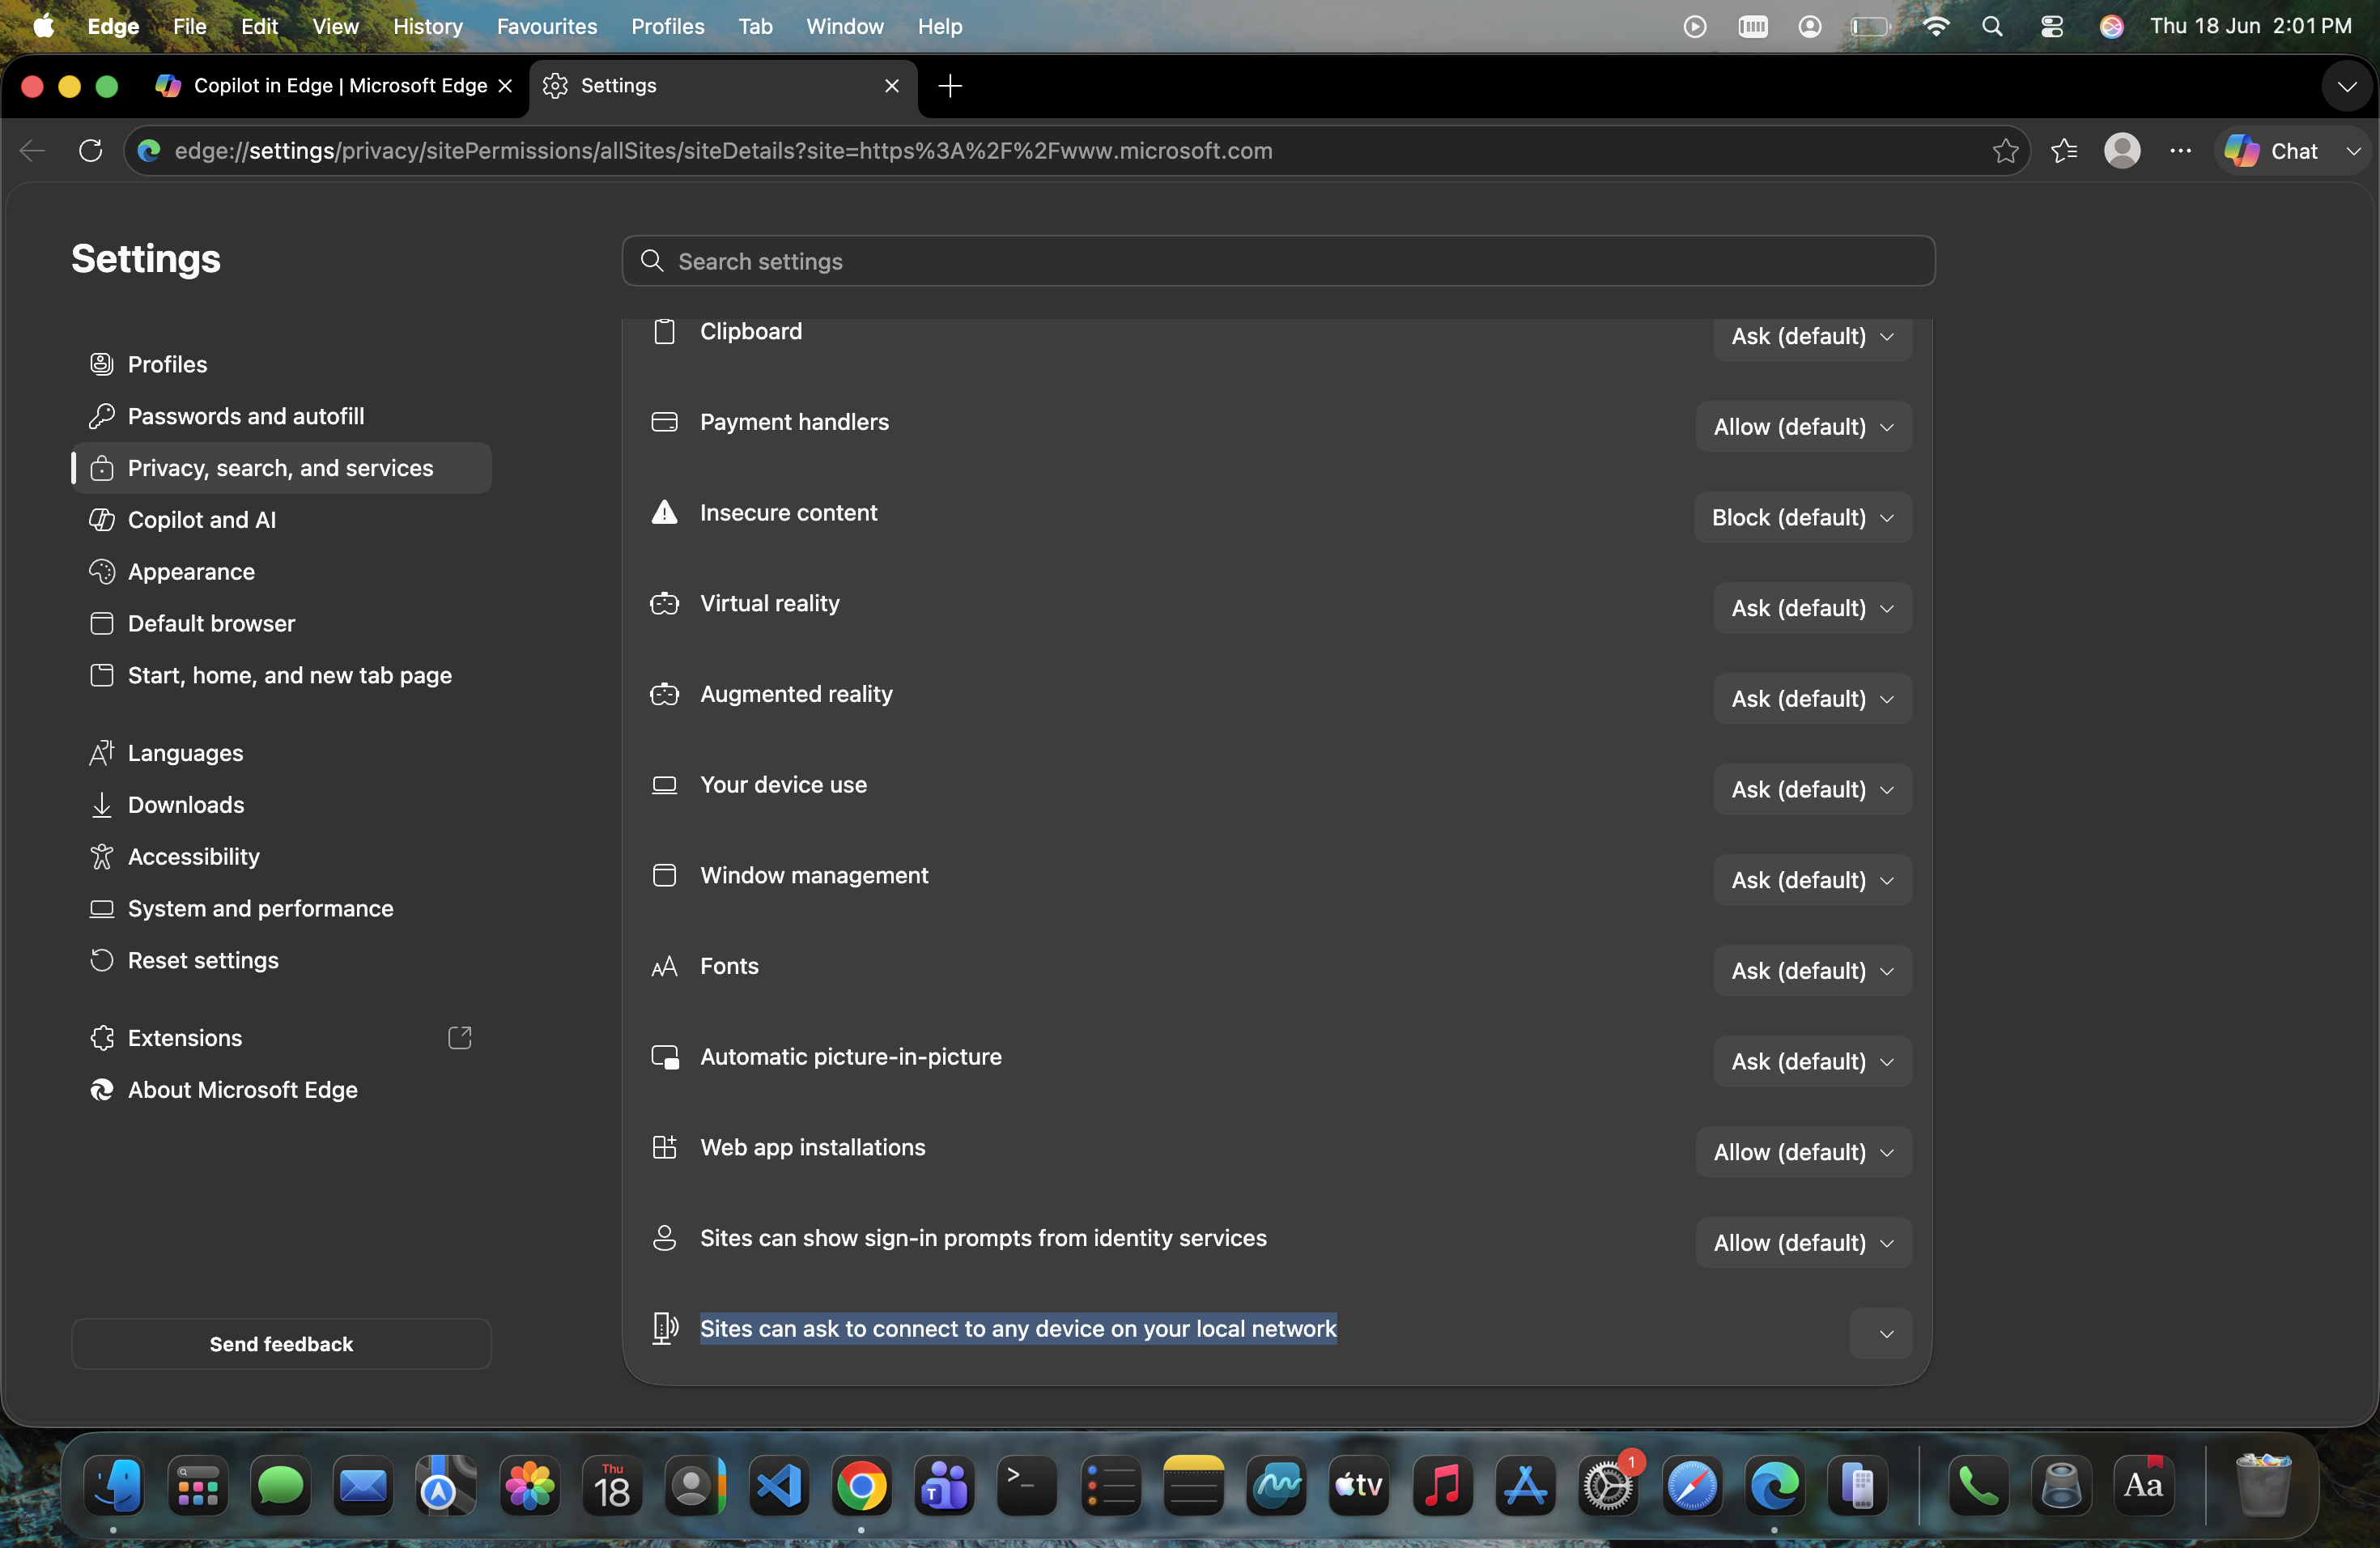Click the Payment handlers card icon
This screenshot has height=1548, width=2380.
pos(665,422)
